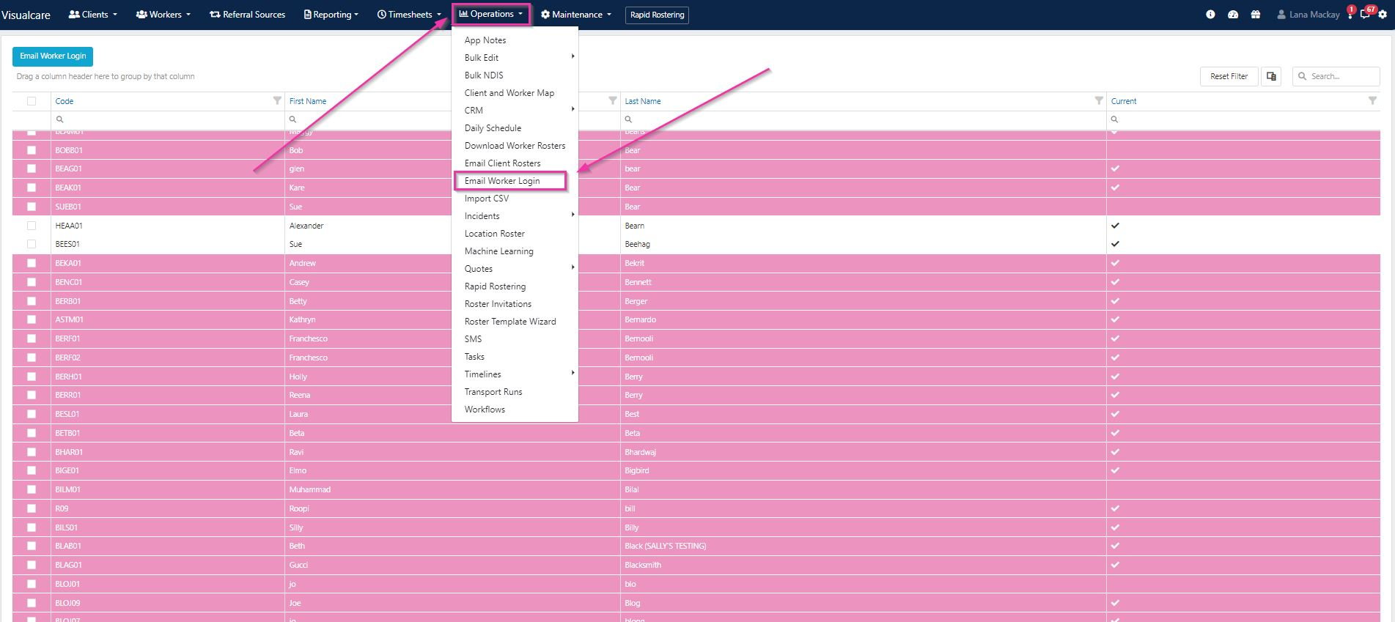Viewport: 1395px width, 622px height.
Task: Click the Lana Mackay user profile
Action: pyautogui.click(x=1308, y=15)
